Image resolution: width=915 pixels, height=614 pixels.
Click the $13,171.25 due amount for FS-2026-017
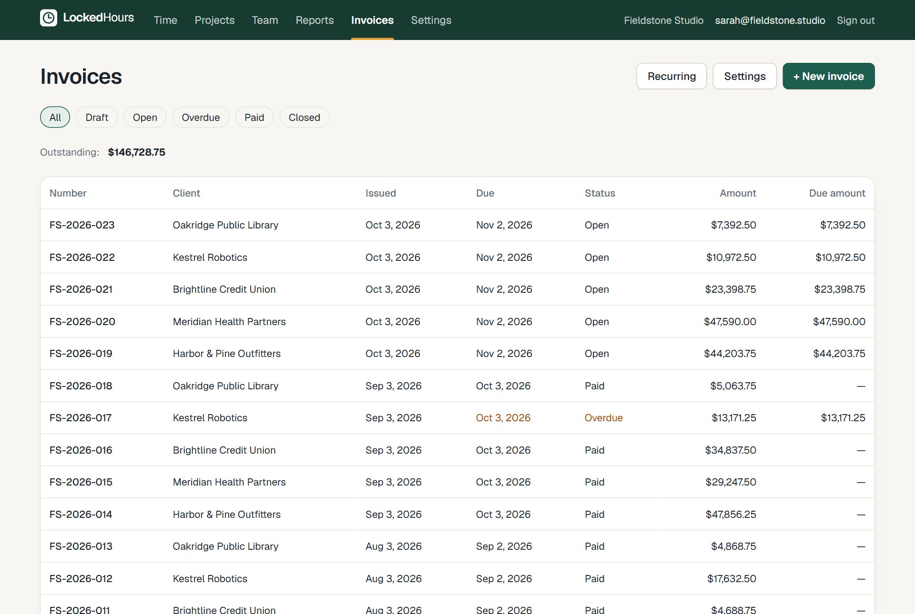[x=843, y=418]
